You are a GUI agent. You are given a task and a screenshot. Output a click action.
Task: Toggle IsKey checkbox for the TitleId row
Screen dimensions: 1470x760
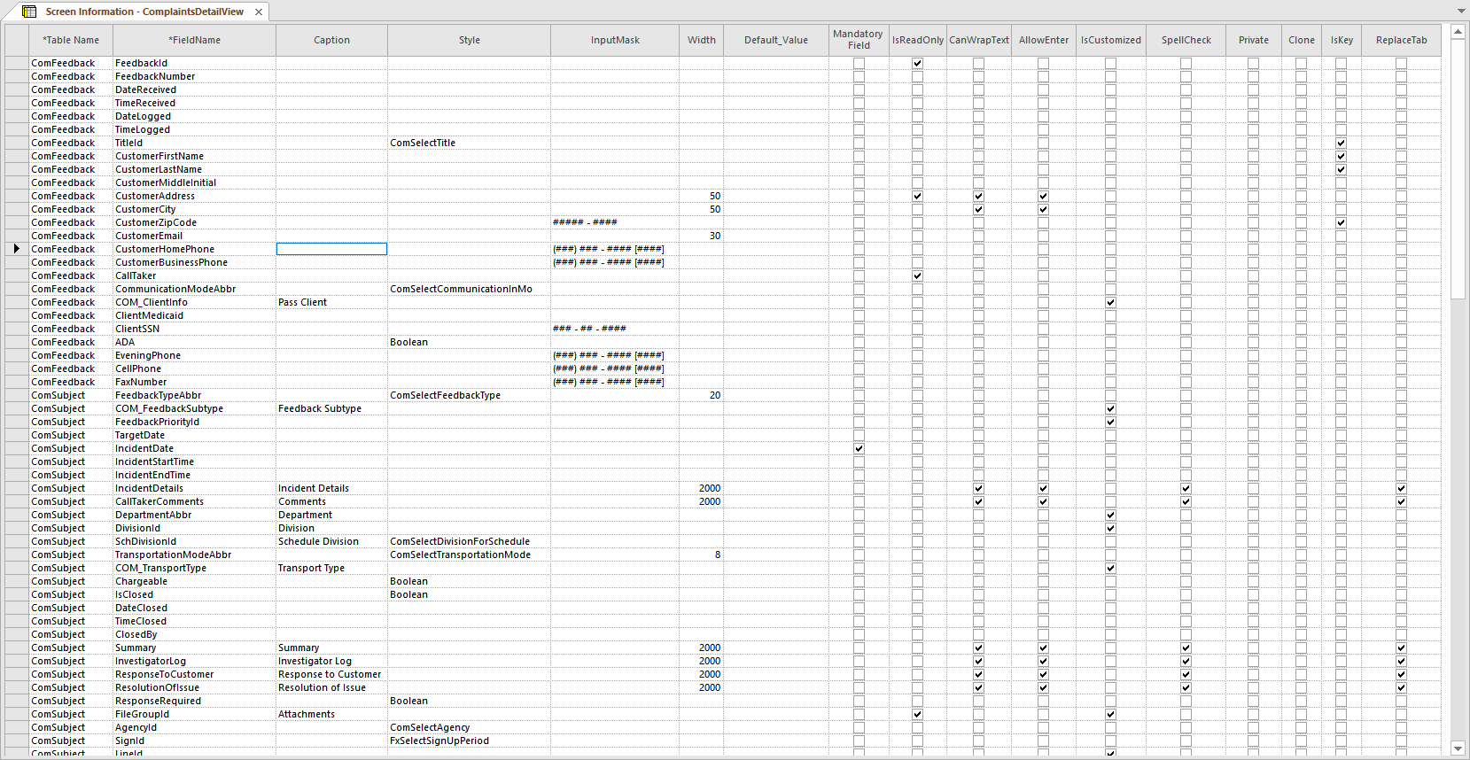1341,143
